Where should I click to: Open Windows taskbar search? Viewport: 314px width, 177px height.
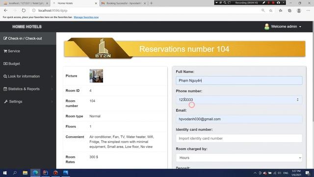coord(15,173)
